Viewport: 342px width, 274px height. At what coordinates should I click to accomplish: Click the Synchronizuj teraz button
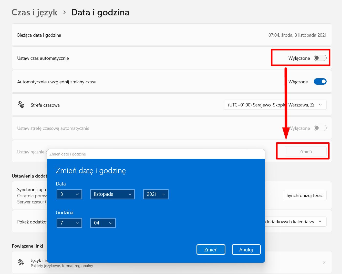click(x=304, y=195)
